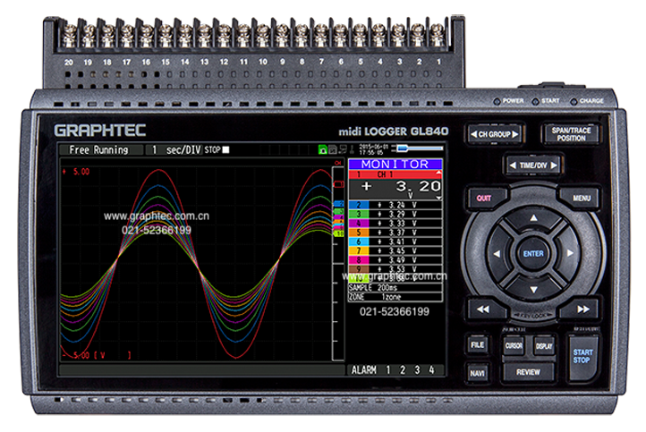
Task: Select the blue MONITOR header
Action: tap(395, 164)
